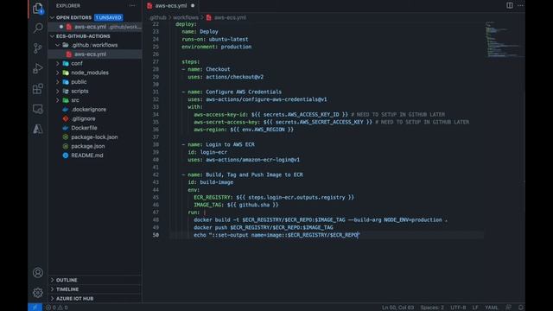Click the feedback icon in status bar
Screen dimensions: 553x311
tap(508, 308)
